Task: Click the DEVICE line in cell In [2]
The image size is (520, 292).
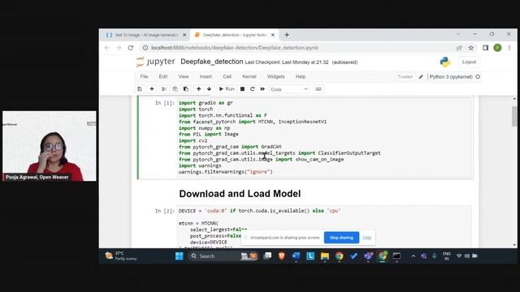Action: pyautogui.click(x=260, y=211)
